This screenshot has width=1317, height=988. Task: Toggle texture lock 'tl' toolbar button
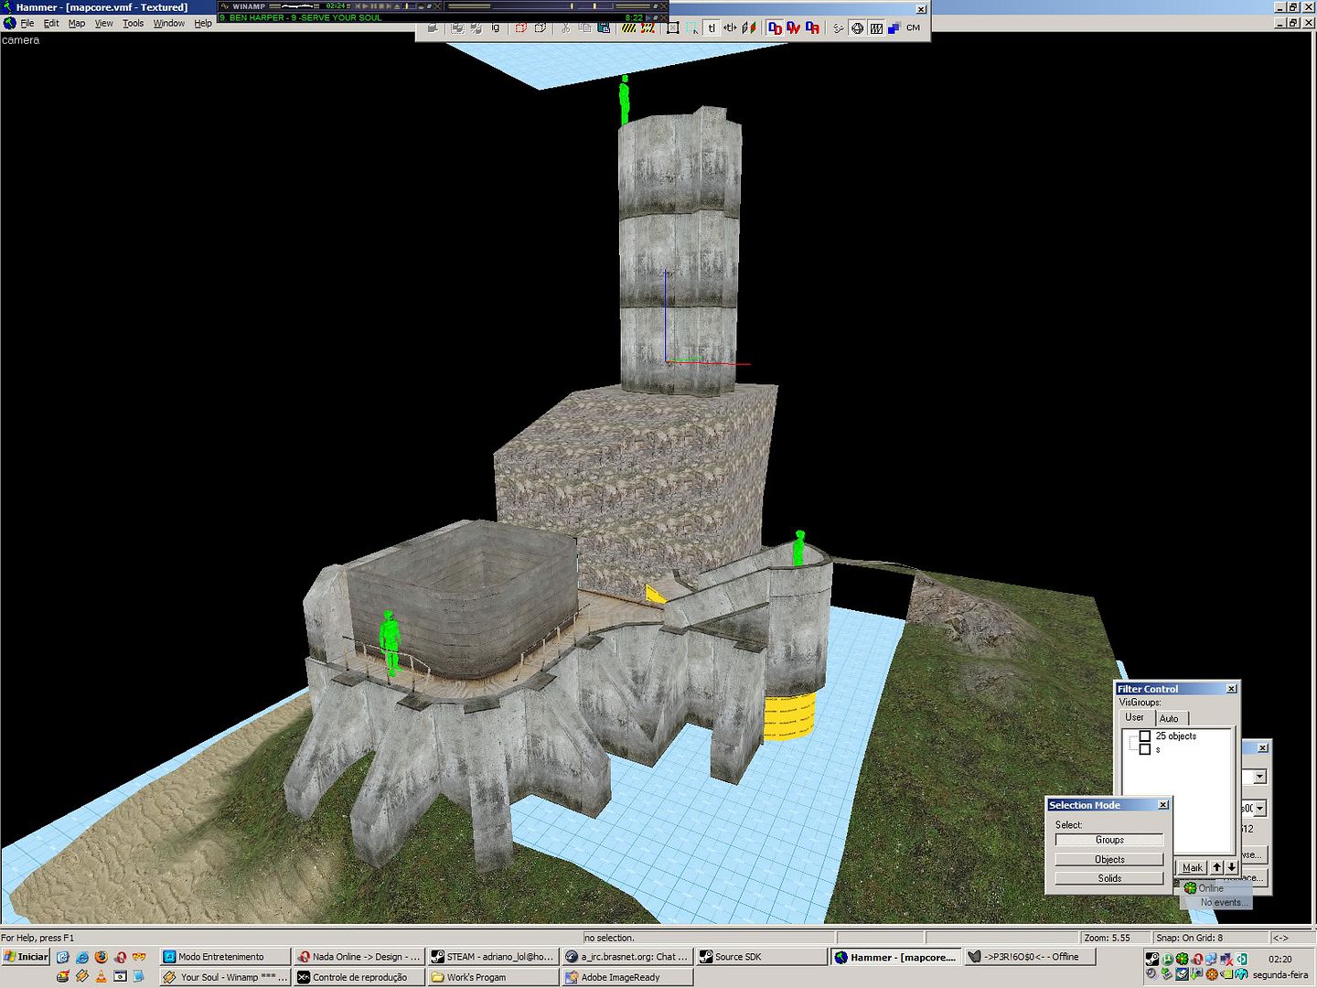(712, 27)
